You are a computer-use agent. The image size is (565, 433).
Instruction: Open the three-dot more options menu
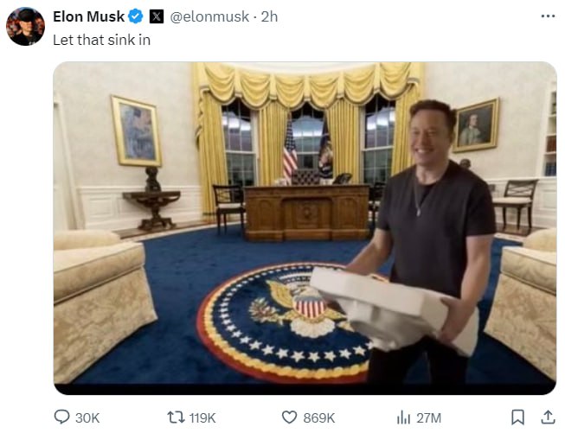[x=548, y=16]
